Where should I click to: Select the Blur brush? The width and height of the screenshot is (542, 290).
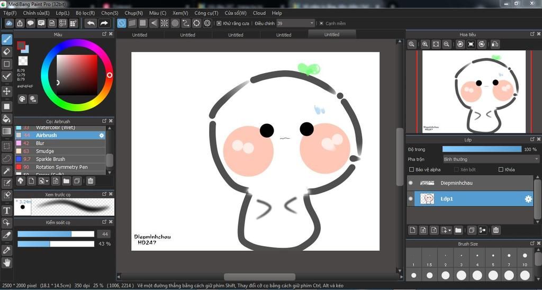(60, 143)
